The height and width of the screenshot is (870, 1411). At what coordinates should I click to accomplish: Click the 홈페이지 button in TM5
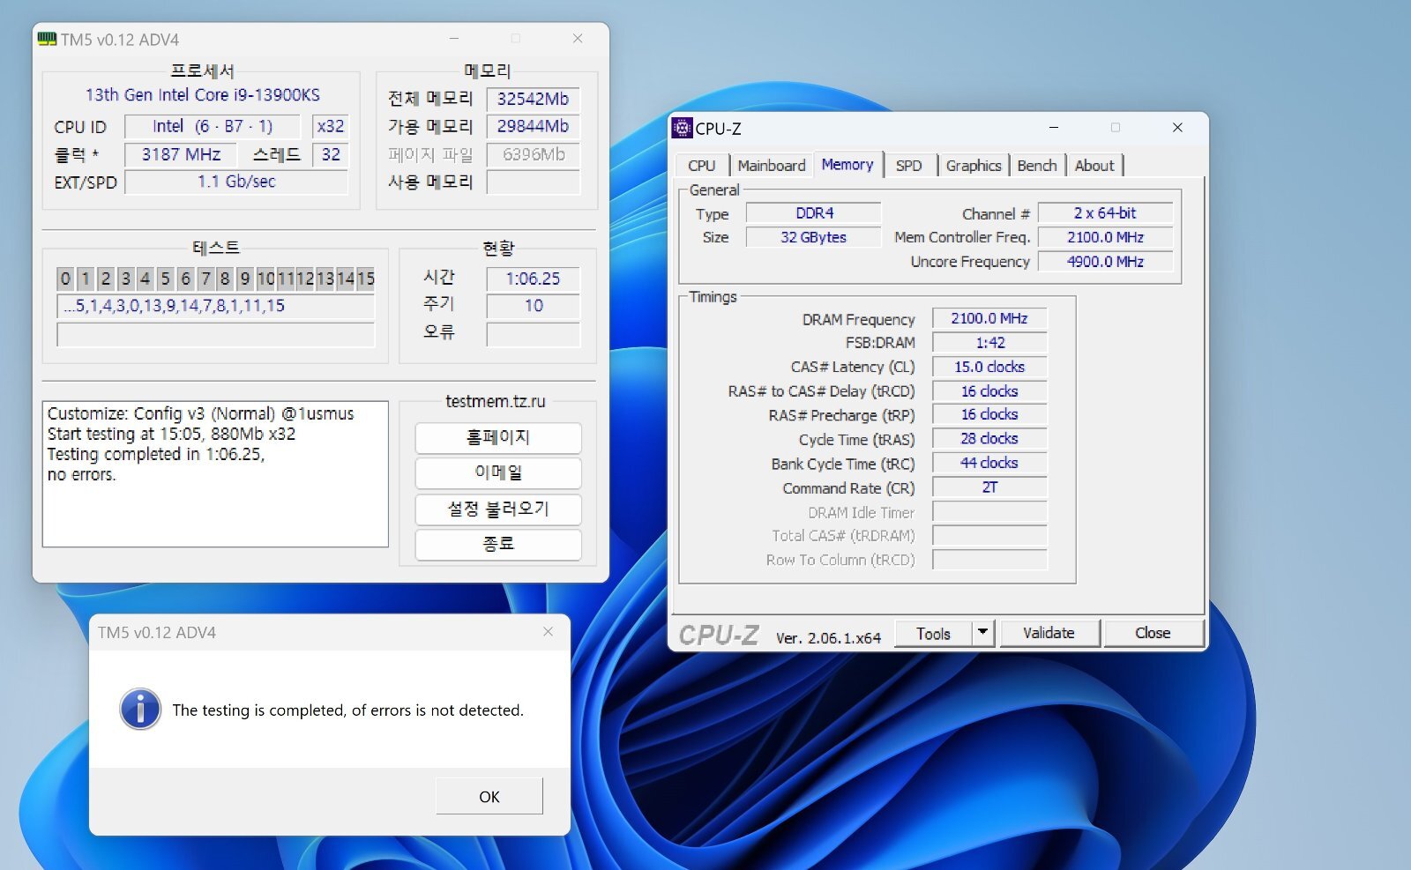tap(498, 438)
